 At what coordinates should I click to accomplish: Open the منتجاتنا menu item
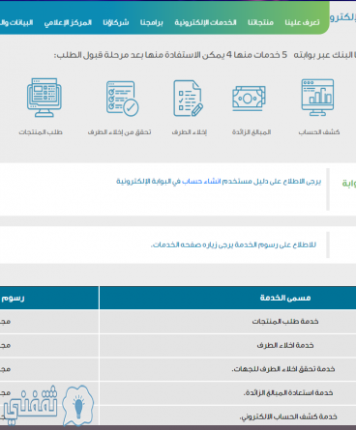(260, 22)
